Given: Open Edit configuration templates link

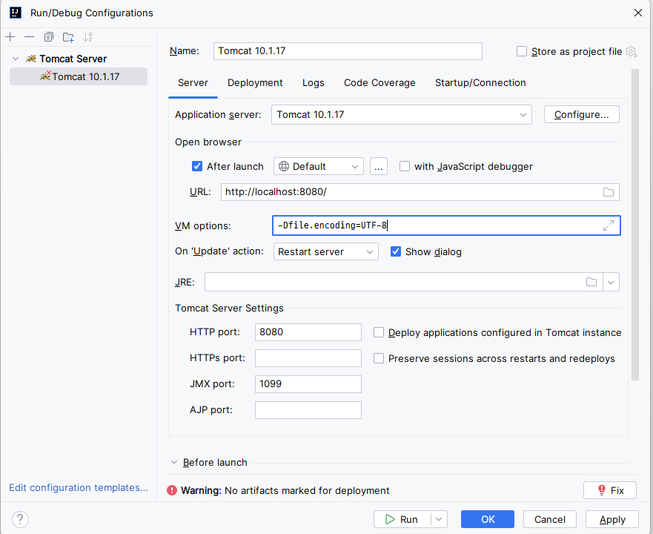Looking at the screenshot, I should 79,487.
